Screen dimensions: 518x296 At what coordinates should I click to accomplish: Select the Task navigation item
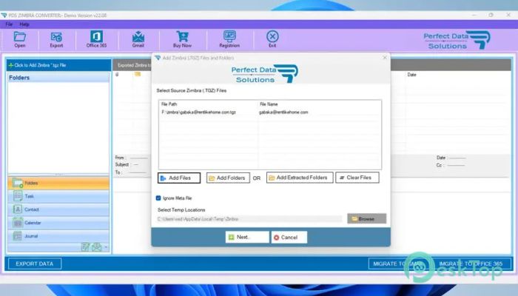58,196
